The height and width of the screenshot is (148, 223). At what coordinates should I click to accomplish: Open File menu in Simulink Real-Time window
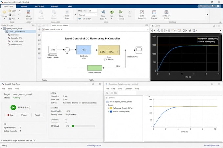click(3, 89)
